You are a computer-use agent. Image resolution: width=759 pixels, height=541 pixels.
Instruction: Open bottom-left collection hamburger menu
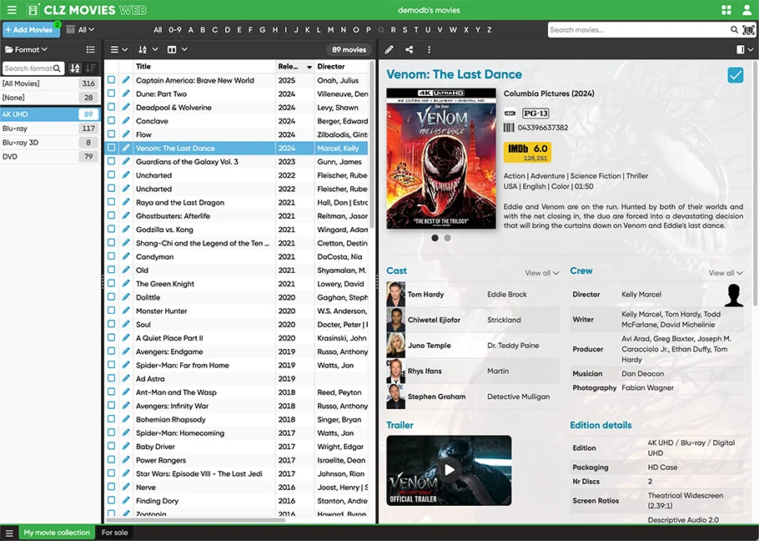click(9, 533)
